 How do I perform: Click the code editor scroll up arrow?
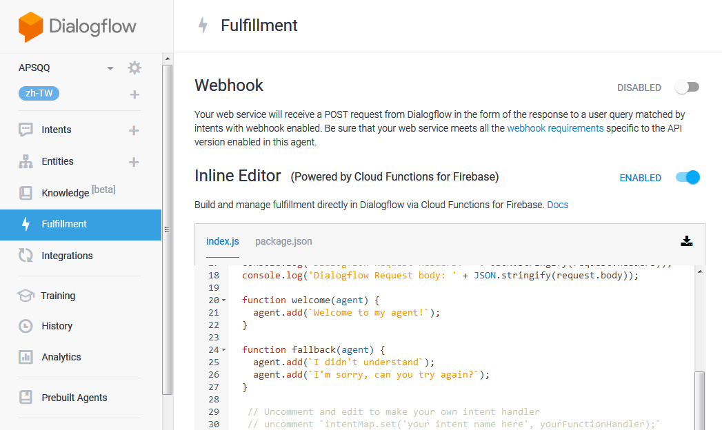pyautogui.click(x=699, y=272)
